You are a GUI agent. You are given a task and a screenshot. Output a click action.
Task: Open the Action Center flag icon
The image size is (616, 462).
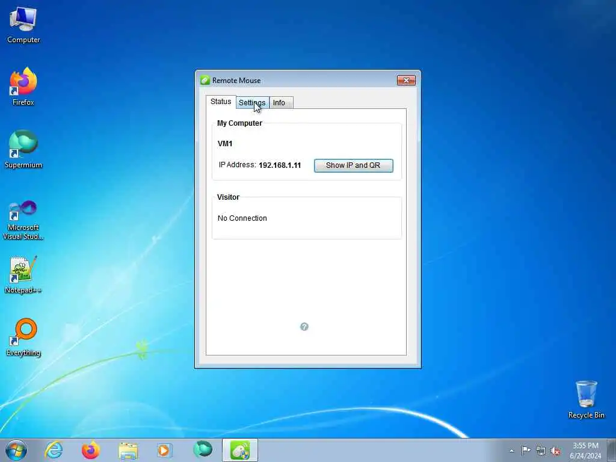pos(526,451)
